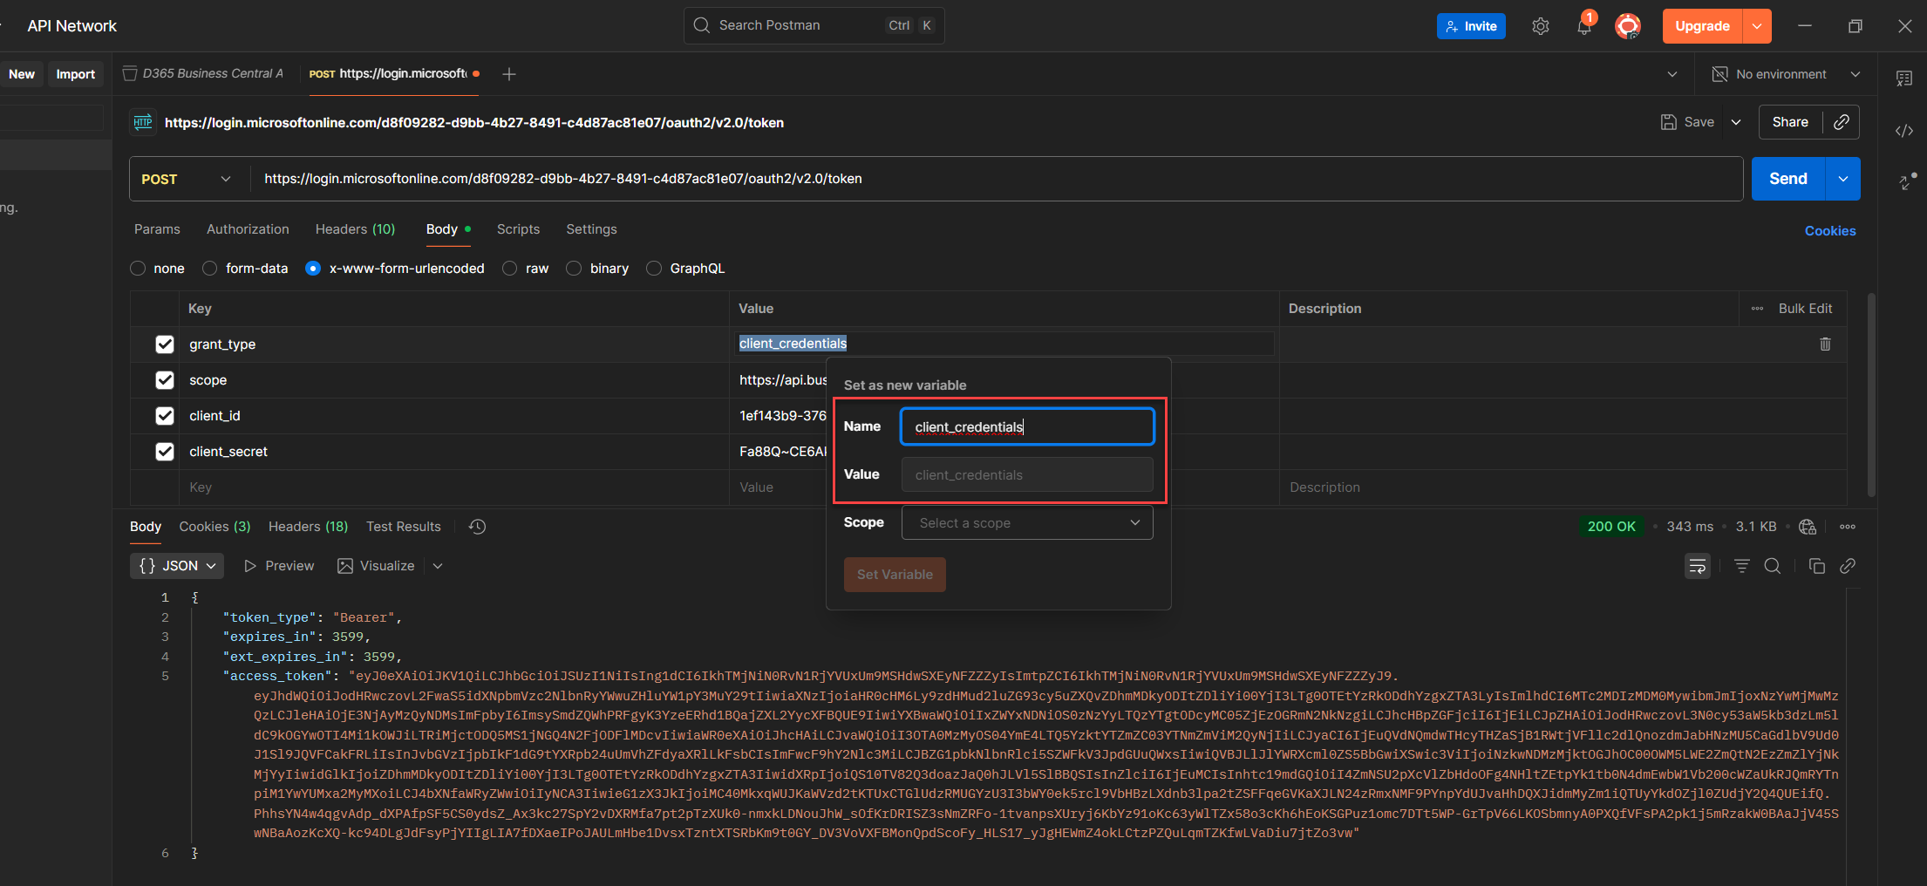Switch to Authorization tab
This screenshot has height=886, width=1927.
pos(248,229)
